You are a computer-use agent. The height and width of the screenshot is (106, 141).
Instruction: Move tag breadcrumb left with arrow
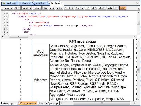tap(2, 8)
